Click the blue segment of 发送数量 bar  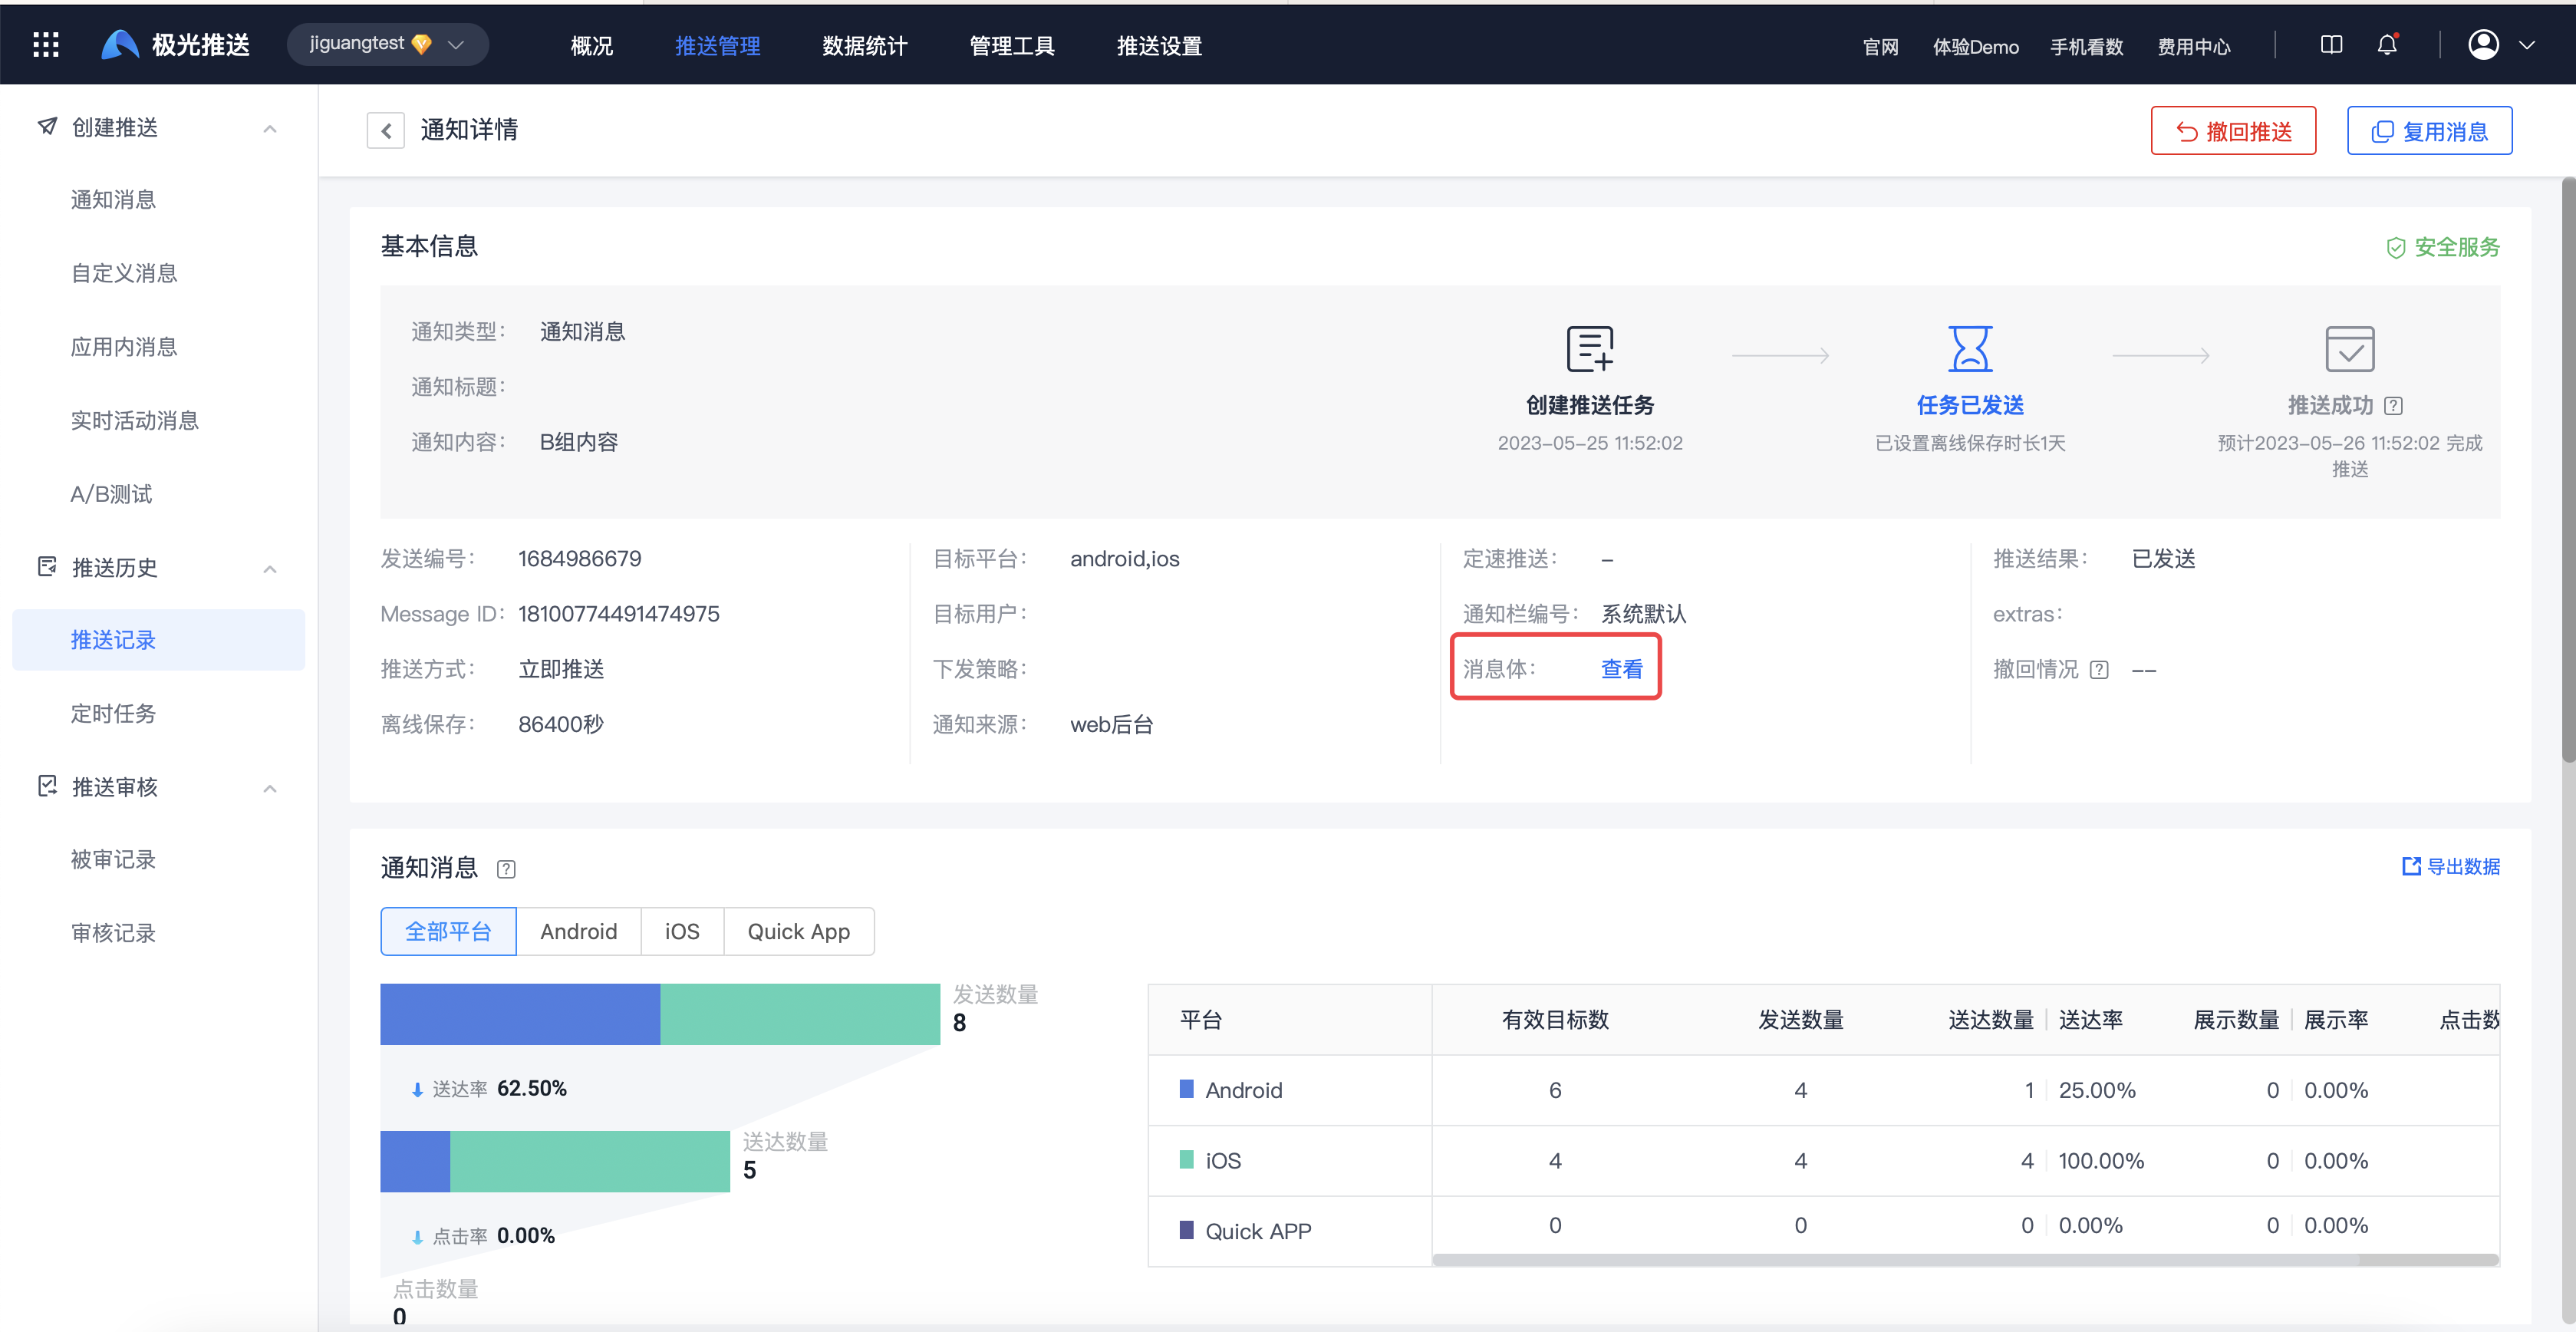520,1014
